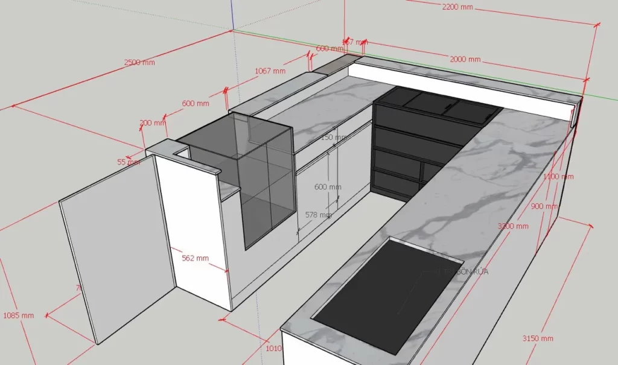Image resolution: width=618 pixels, height=365 pixels.
Task: Select the 562 mm dimension label
Action: (195, 258)
